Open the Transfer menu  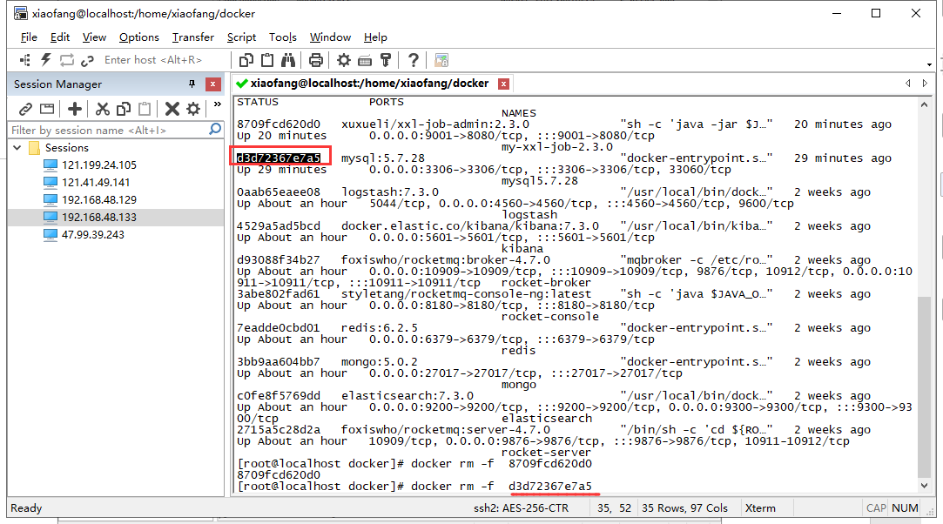[192, 37]
